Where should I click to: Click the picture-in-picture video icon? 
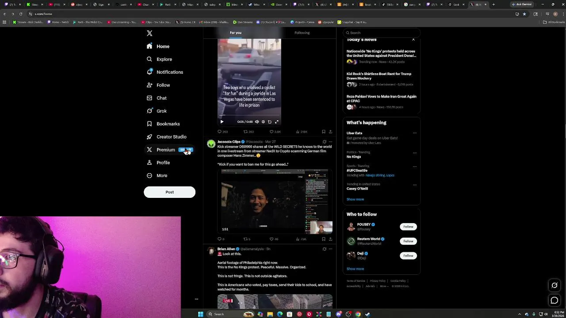270,122
